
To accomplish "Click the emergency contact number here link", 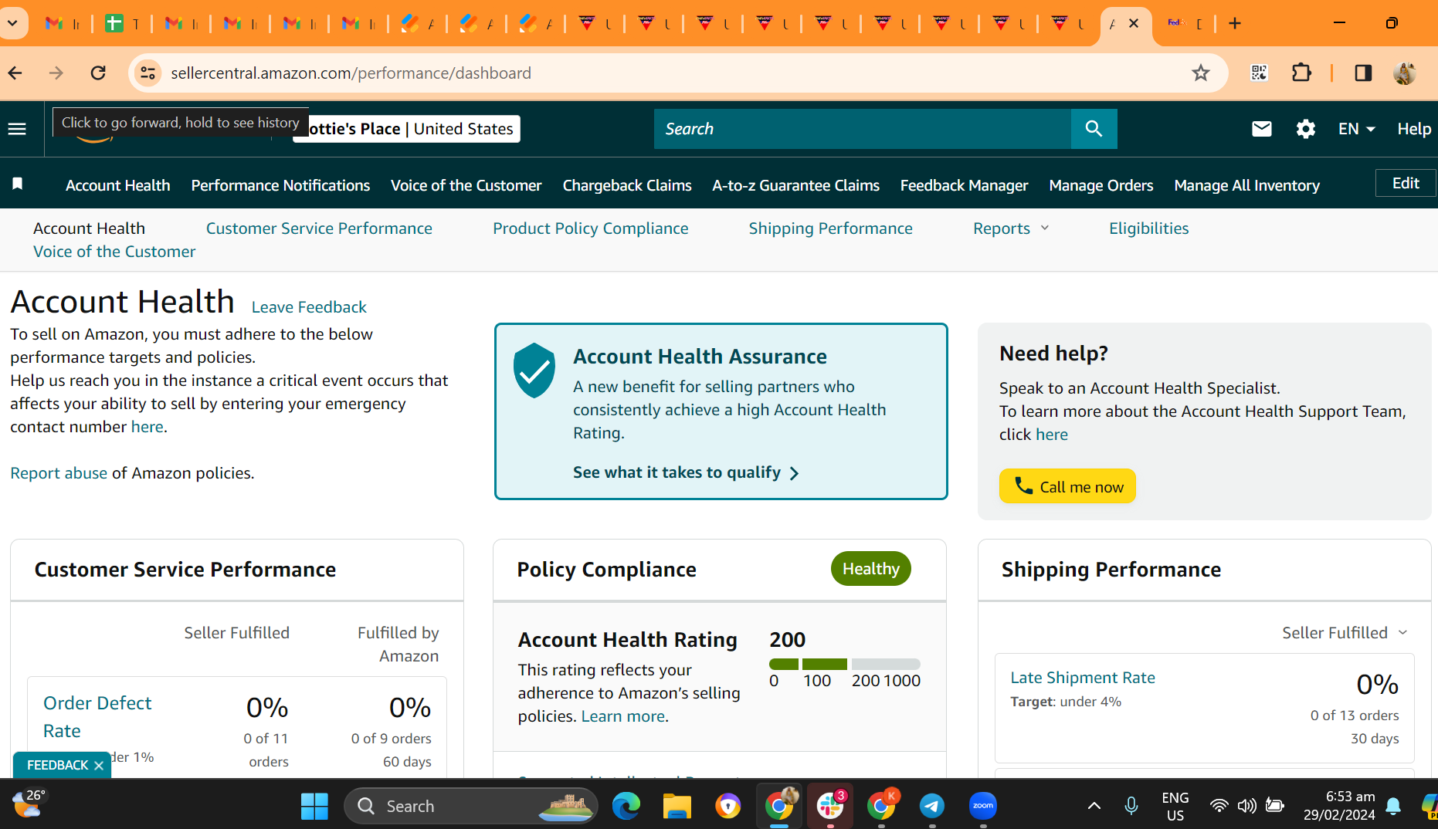I will point(147,427).
